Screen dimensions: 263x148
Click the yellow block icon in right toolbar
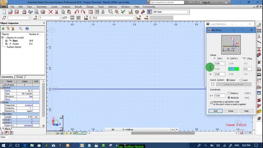pos(259,111)
